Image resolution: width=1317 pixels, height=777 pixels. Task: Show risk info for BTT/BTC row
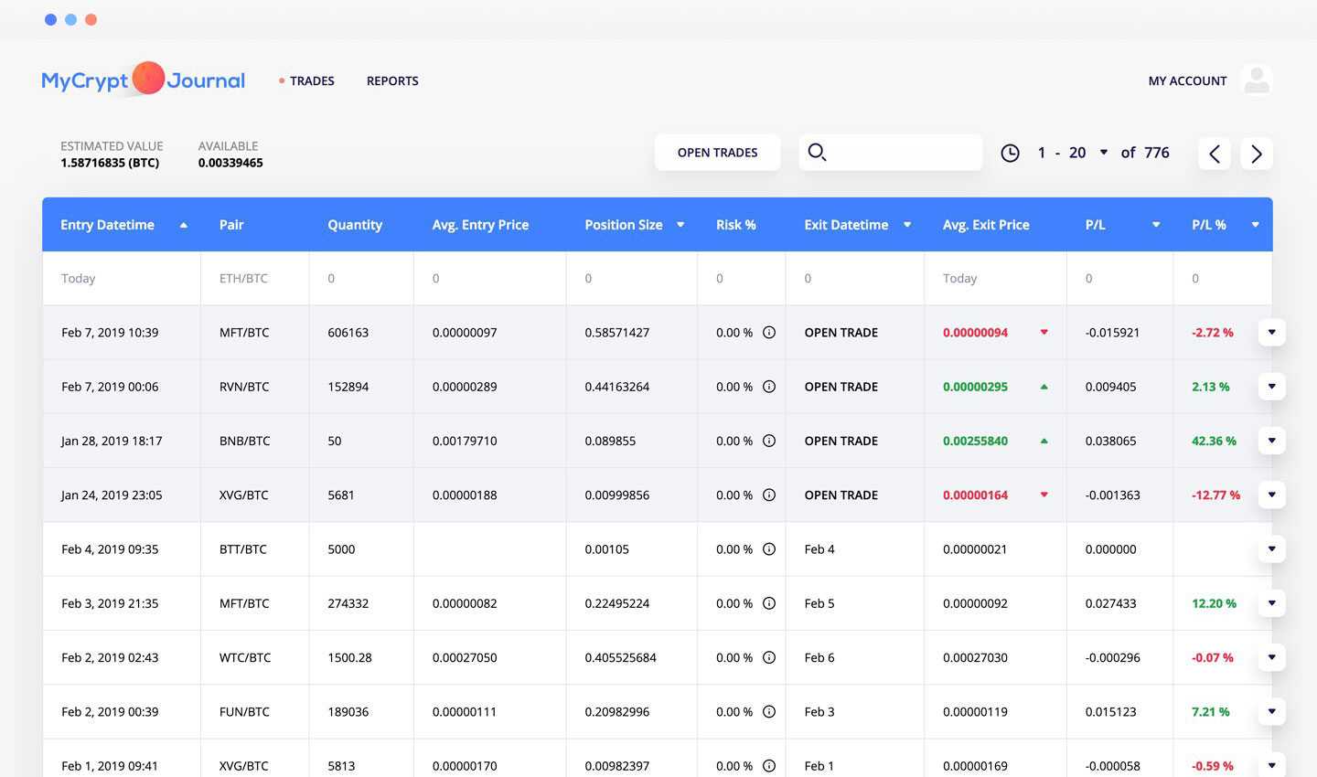tap(769, 549)
